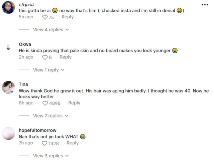Like chyna's comment with the heart icon

(45, 17)
